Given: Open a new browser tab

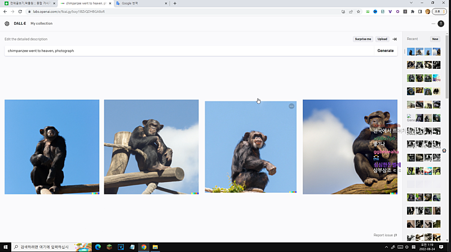Looking at the screenshot, I should coord(175,3).
